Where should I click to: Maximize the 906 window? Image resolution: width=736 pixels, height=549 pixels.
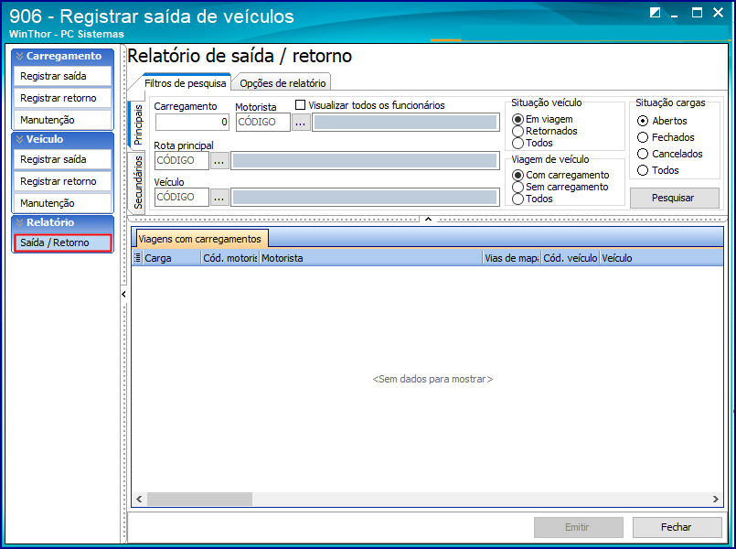(x=697, y=13)
